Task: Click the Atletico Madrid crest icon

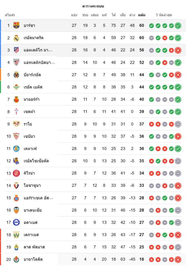Action: [x=16, y=50]
